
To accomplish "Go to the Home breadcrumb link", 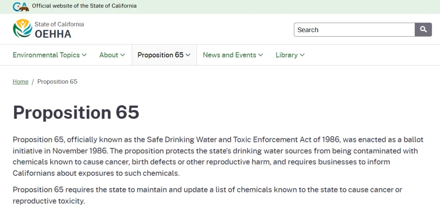I will 20,82.
